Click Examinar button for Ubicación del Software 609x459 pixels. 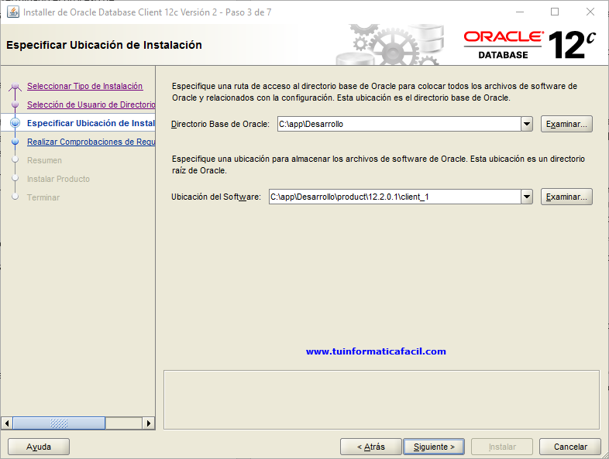[566, 197]
